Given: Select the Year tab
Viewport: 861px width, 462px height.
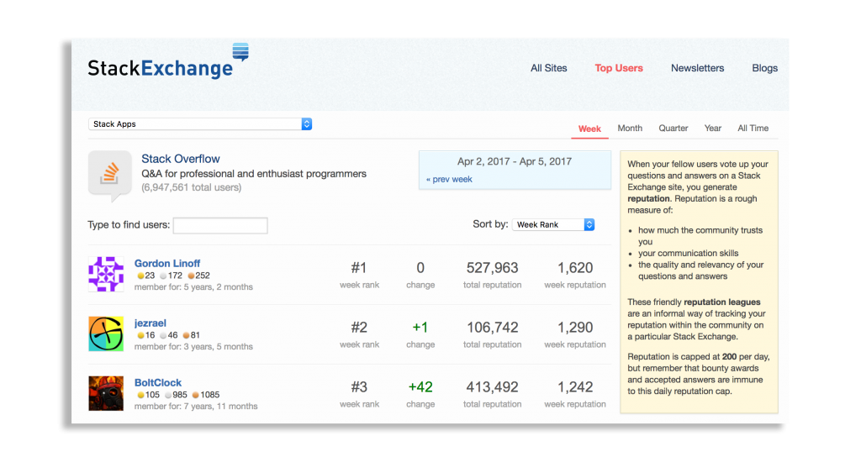Looking at the screenshot, I should 713,129.
